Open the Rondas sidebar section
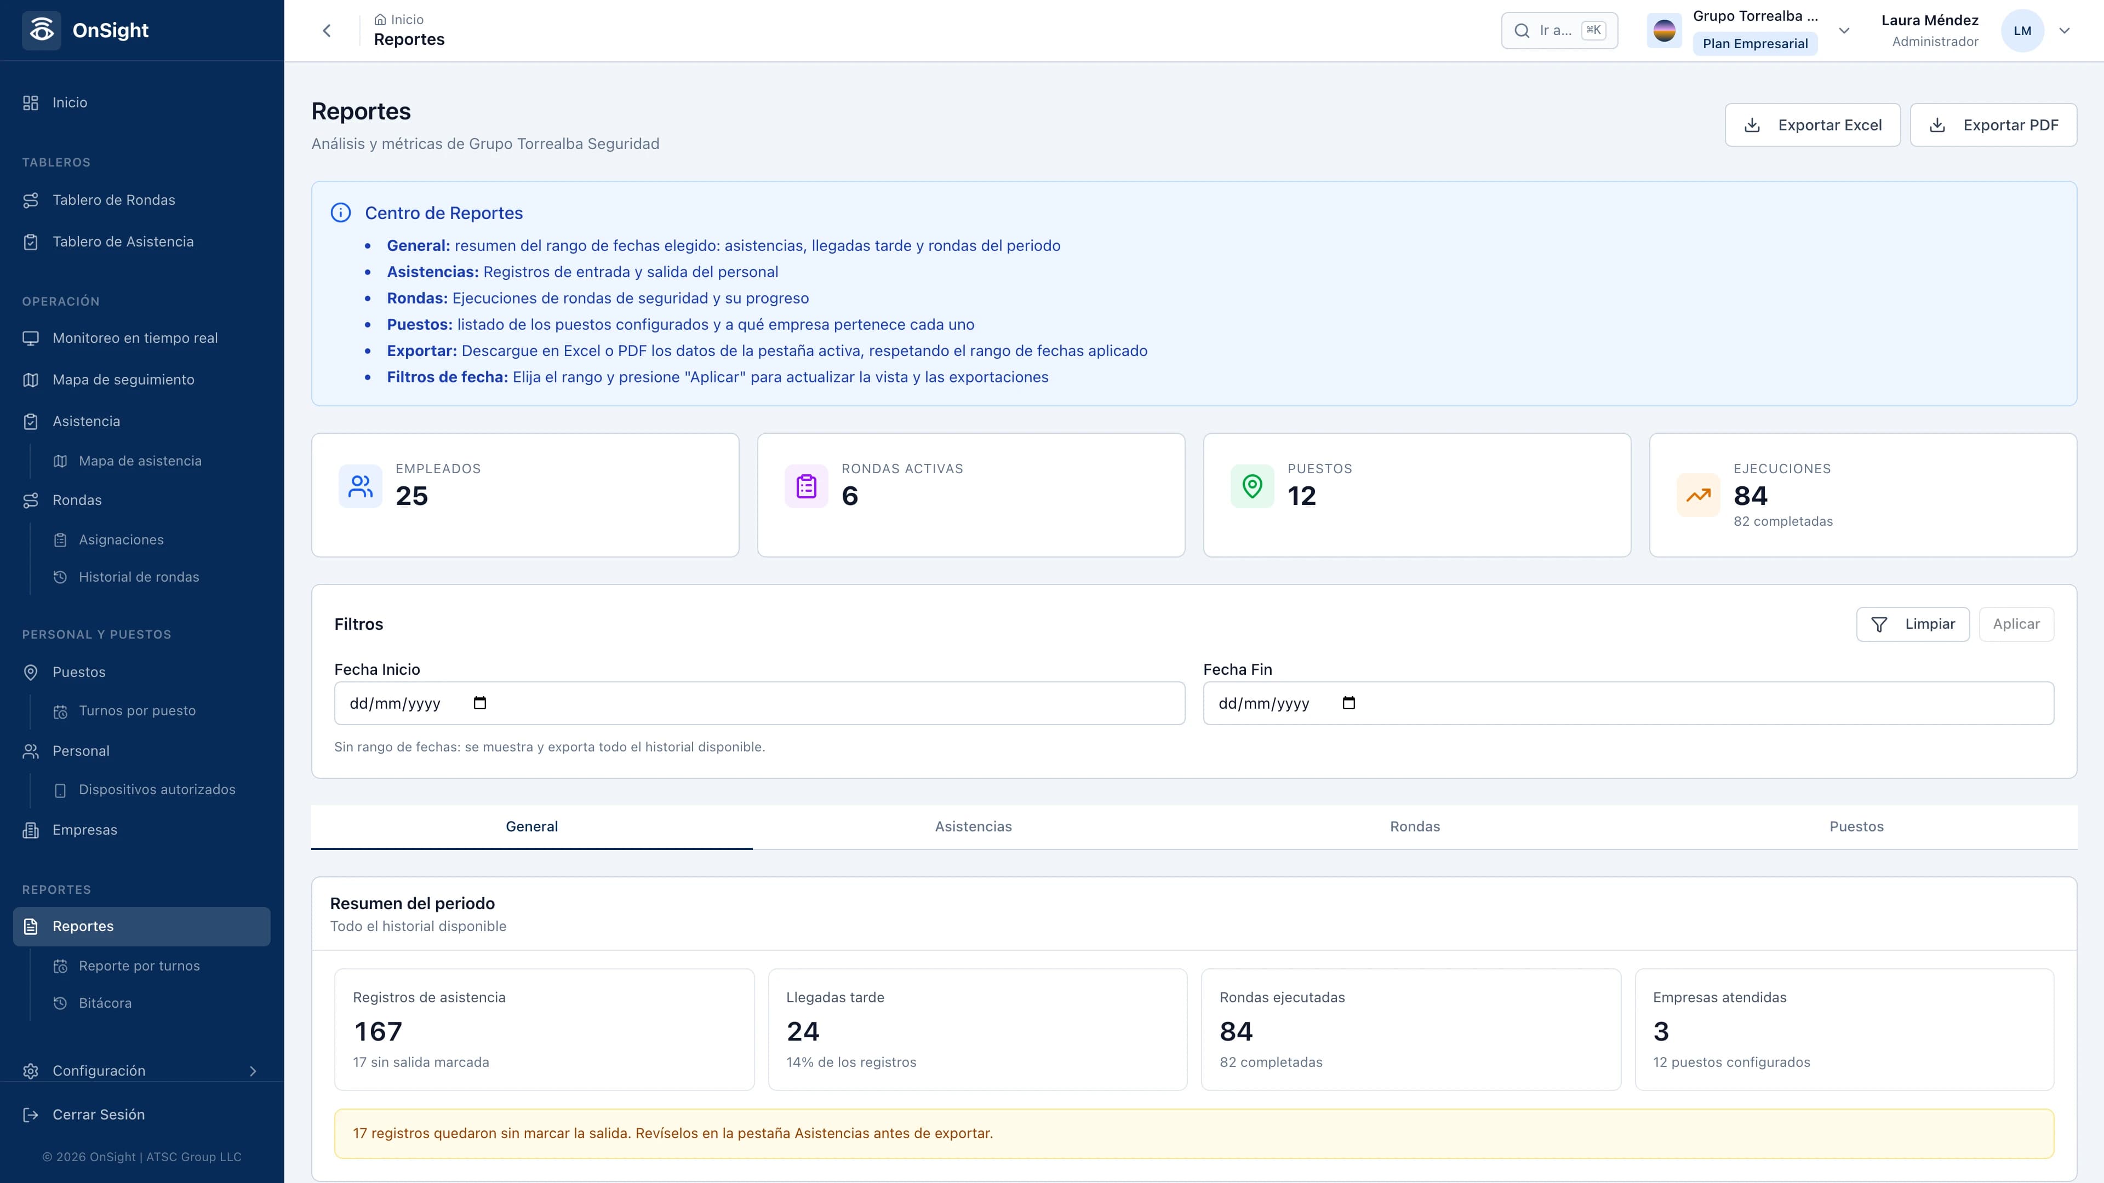2104x1183 pixels. [141, 501]
